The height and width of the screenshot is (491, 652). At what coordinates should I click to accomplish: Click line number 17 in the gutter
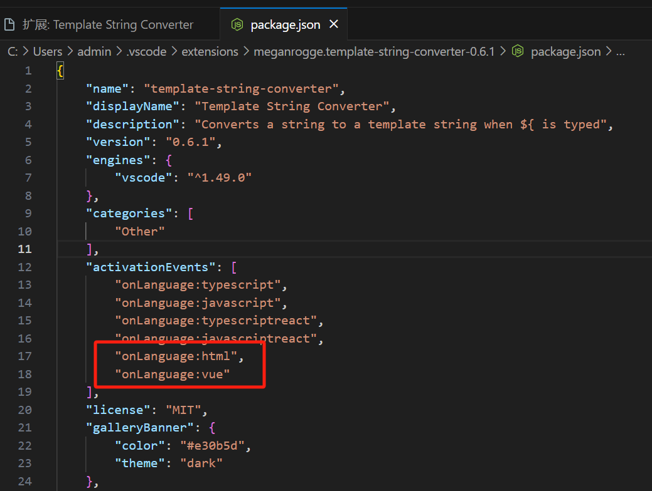[x=24, y=356]
